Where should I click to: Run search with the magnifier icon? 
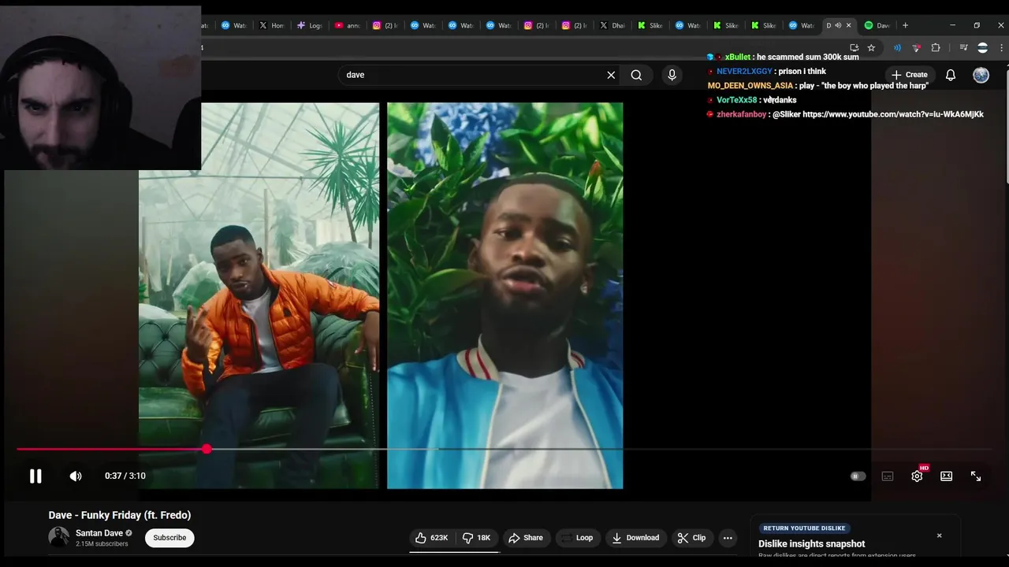click(636, 75)
